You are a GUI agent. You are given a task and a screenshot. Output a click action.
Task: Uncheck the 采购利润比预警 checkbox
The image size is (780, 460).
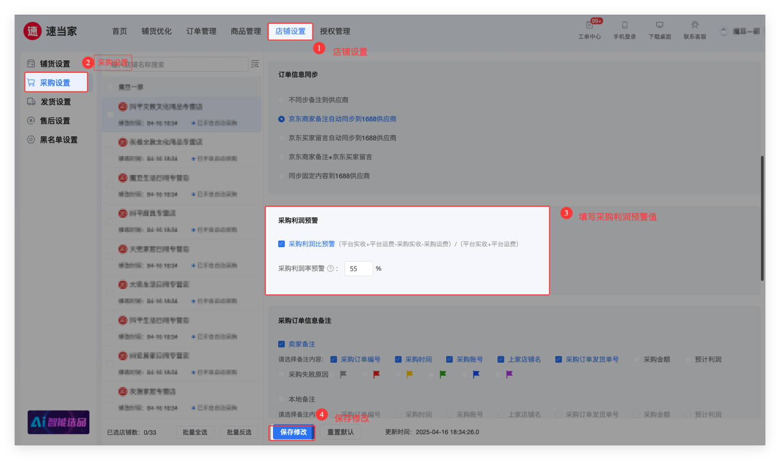(x=281, y=244)
